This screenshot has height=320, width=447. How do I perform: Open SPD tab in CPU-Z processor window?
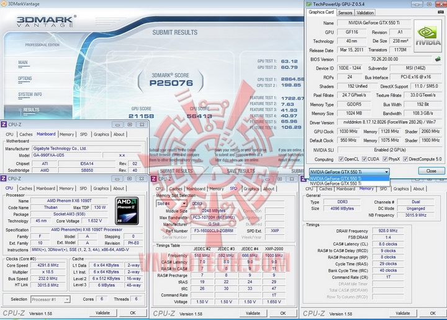(x=83, y=188)
